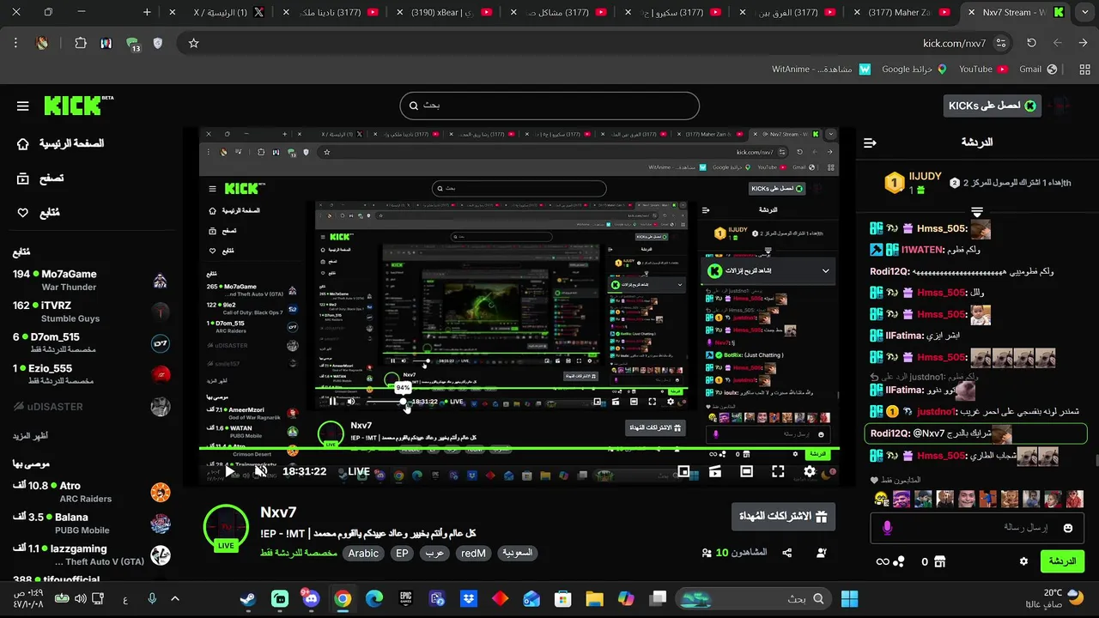Click the chat message input field
This screenshot has width=1099, height=618.
point(979,527)
